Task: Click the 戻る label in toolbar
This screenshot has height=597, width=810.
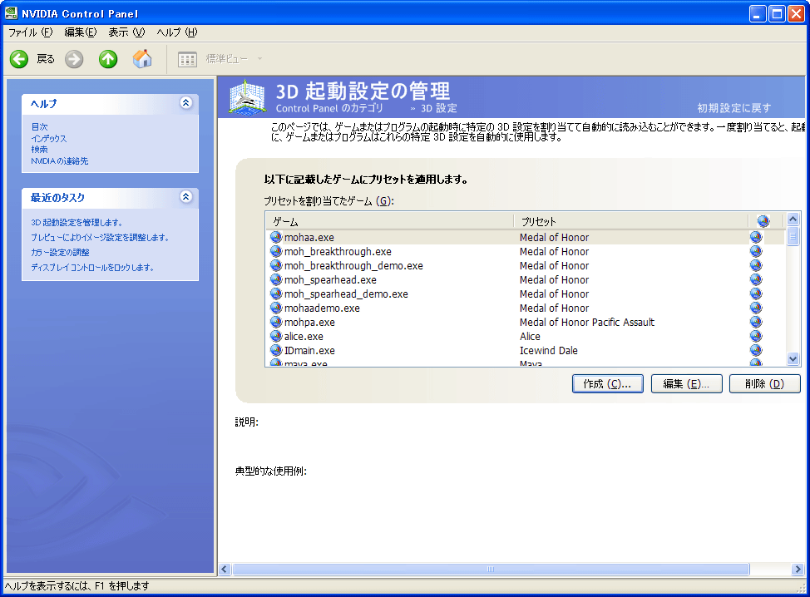Action: click(x=46, y=59)
